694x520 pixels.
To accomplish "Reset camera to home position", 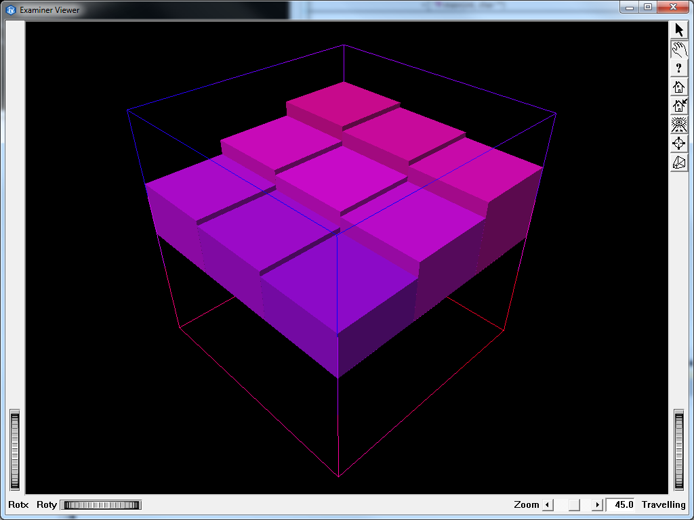I will point(679,87).
